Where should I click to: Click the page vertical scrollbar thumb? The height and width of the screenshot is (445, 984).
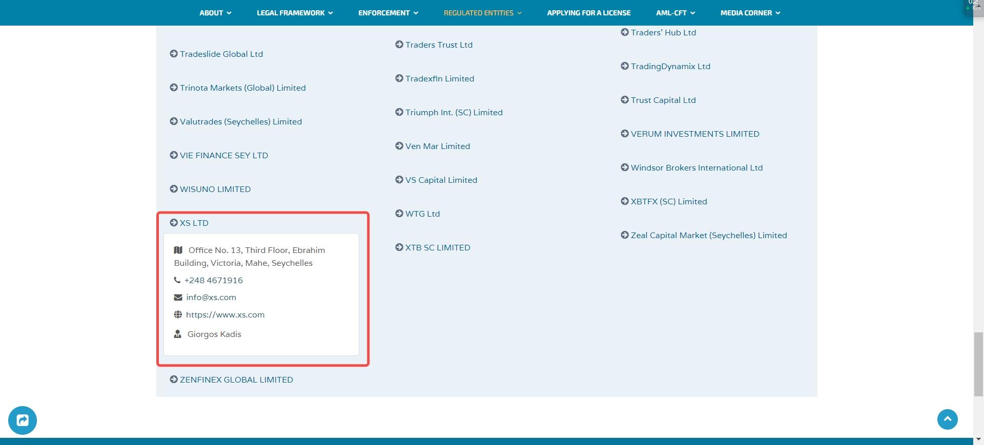click(978, 364)
